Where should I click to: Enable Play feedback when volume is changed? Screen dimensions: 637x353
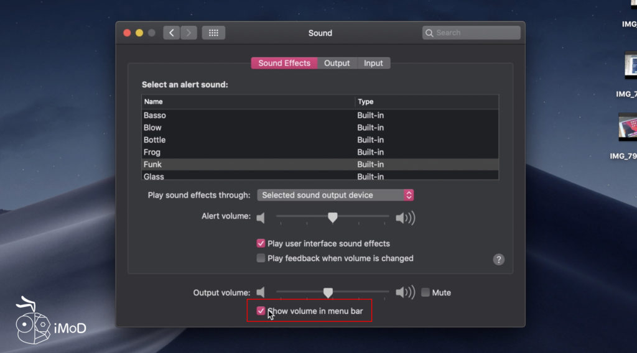(x=261, y=258)
